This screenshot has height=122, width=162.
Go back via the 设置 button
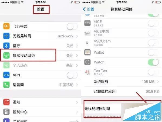click(x=89, y=9)
